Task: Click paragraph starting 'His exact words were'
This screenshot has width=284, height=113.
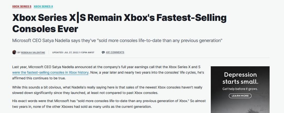Action: 109,103
